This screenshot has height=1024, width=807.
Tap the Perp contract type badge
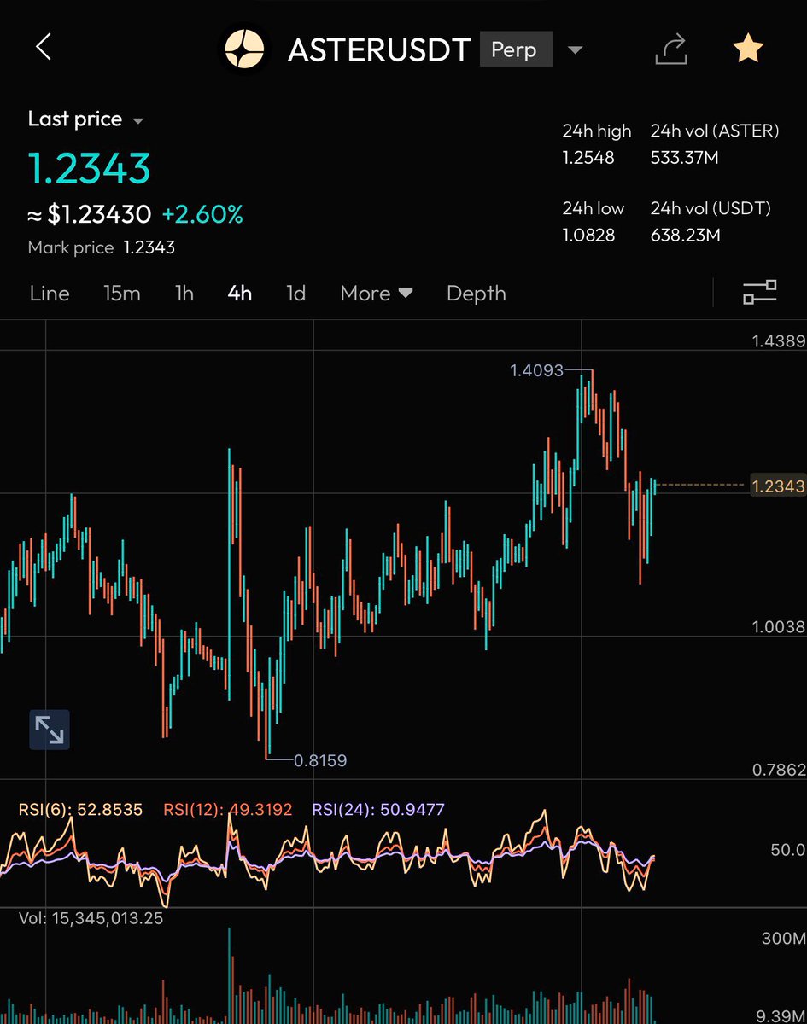pyautogui.click(x=517, y=49)
